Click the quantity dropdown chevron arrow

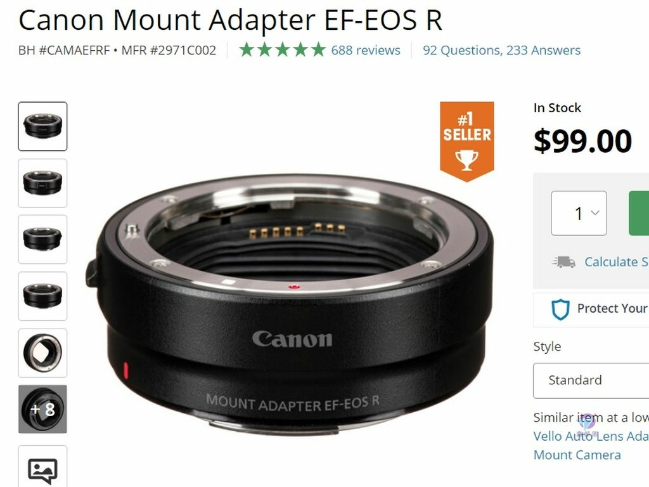(595, 213)
